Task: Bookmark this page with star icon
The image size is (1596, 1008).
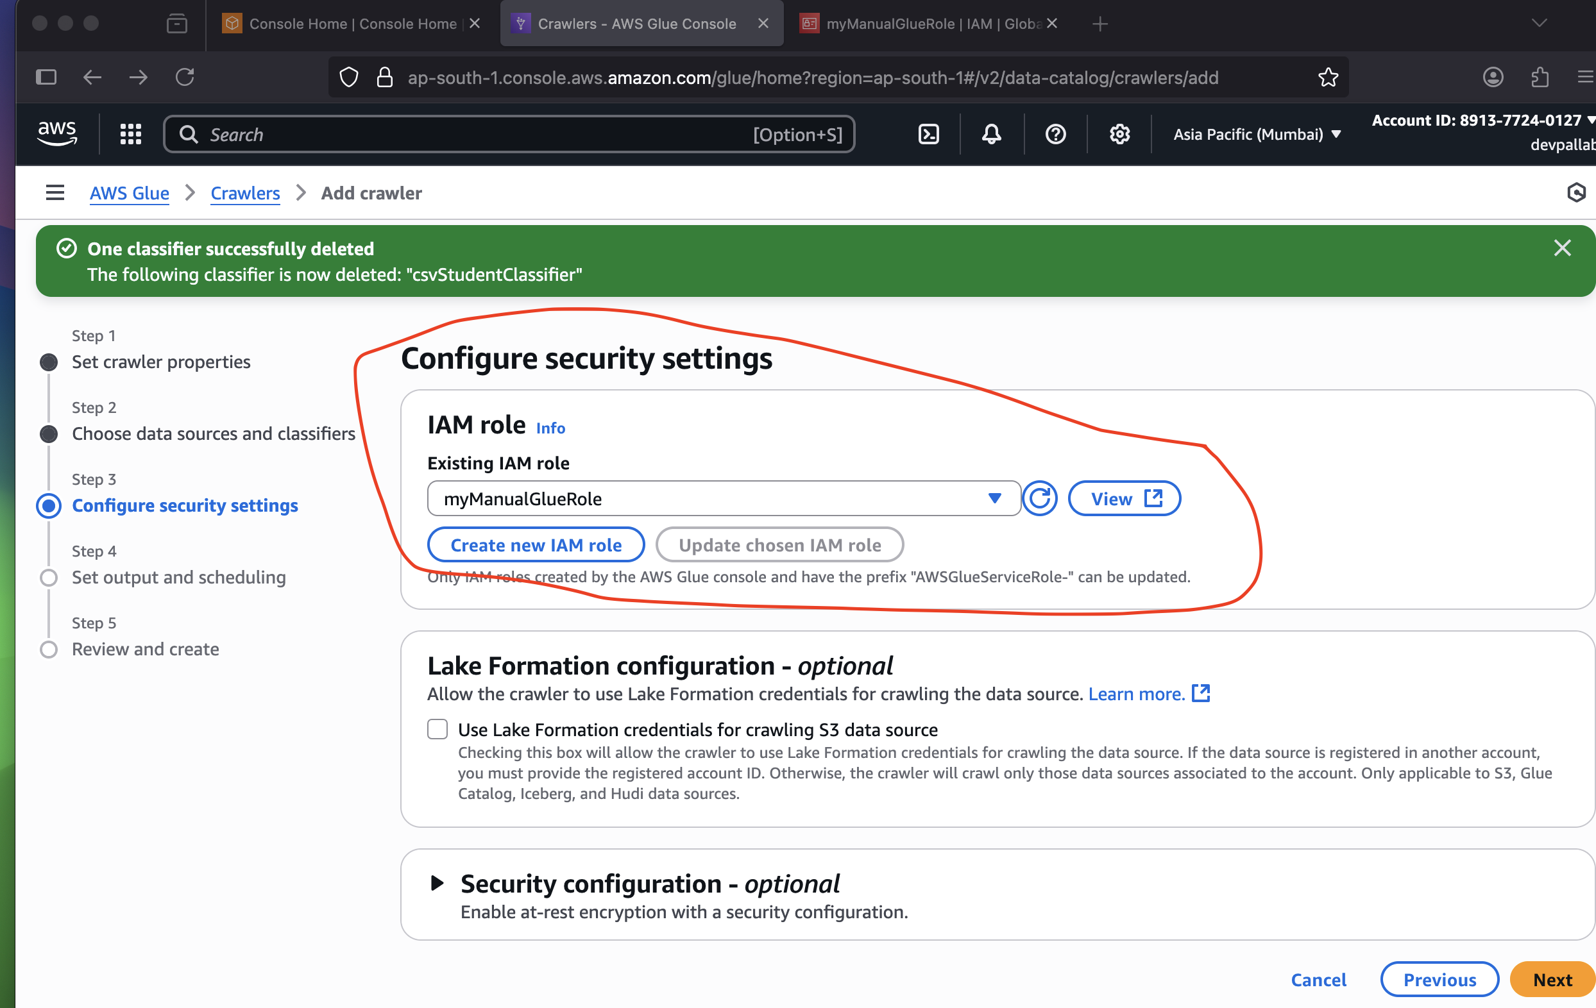Action: [x=1328, y=78]
